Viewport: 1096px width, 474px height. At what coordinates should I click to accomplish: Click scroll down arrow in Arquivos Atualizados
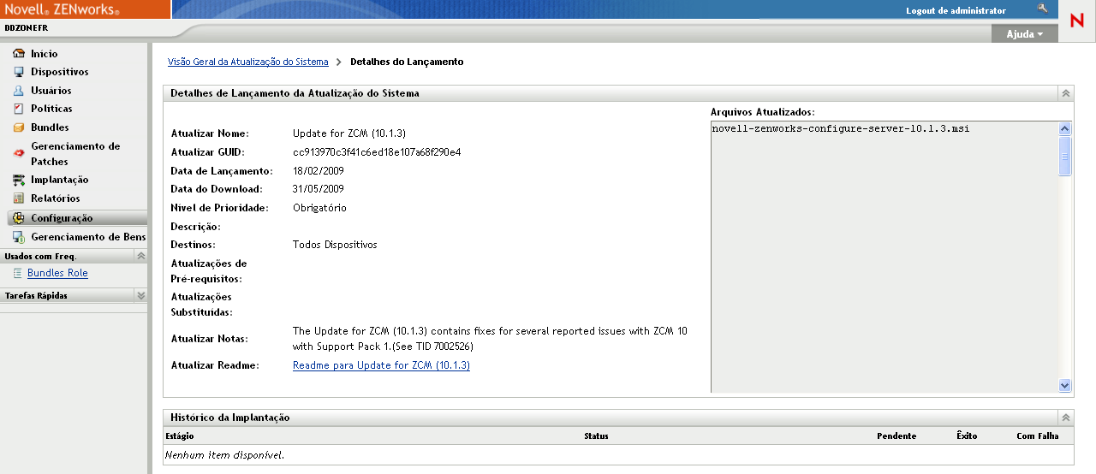[1065, 386]
